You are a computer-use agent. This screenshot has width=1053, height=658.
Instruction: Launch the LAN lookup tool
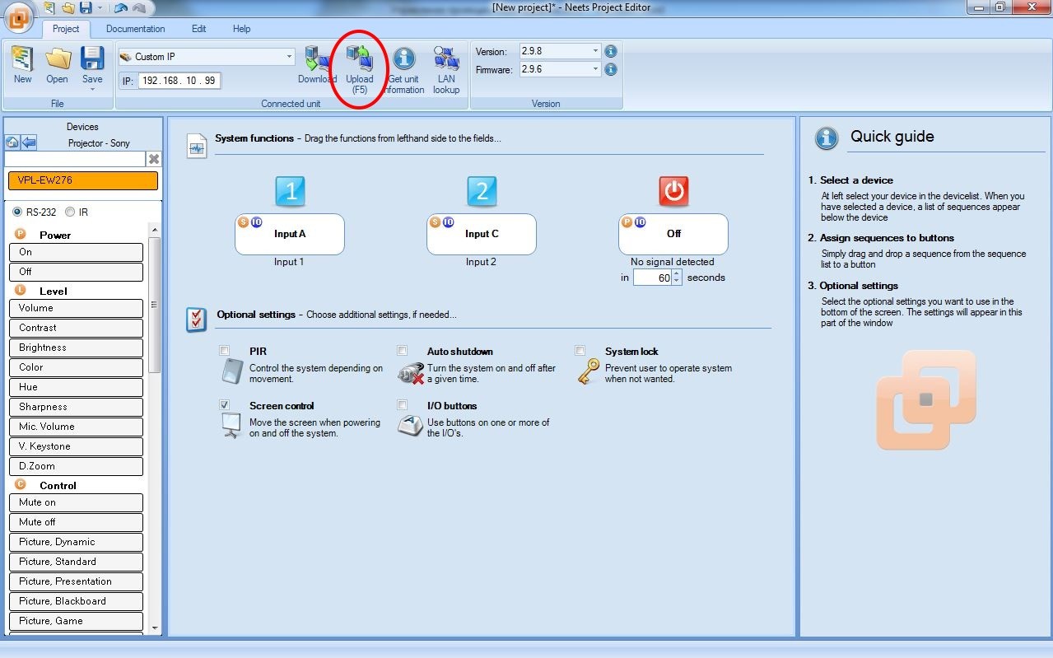(x=446, y=59)
